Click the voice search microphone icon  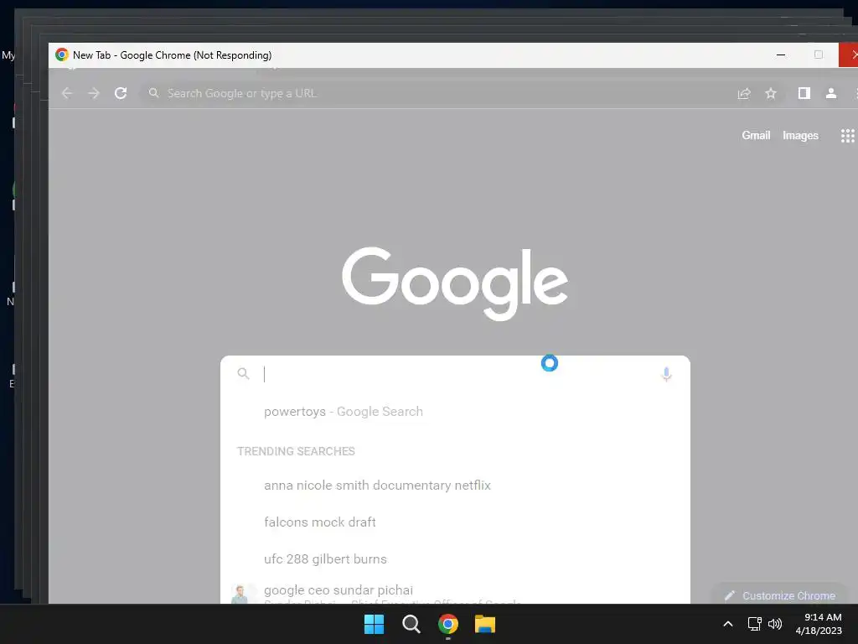pyautogui.click(x=666, y=374)
